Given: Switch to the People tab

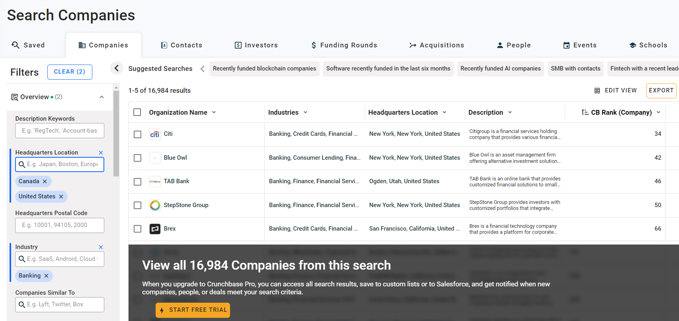Looking at the screenshot, I should tap(513, 45).
